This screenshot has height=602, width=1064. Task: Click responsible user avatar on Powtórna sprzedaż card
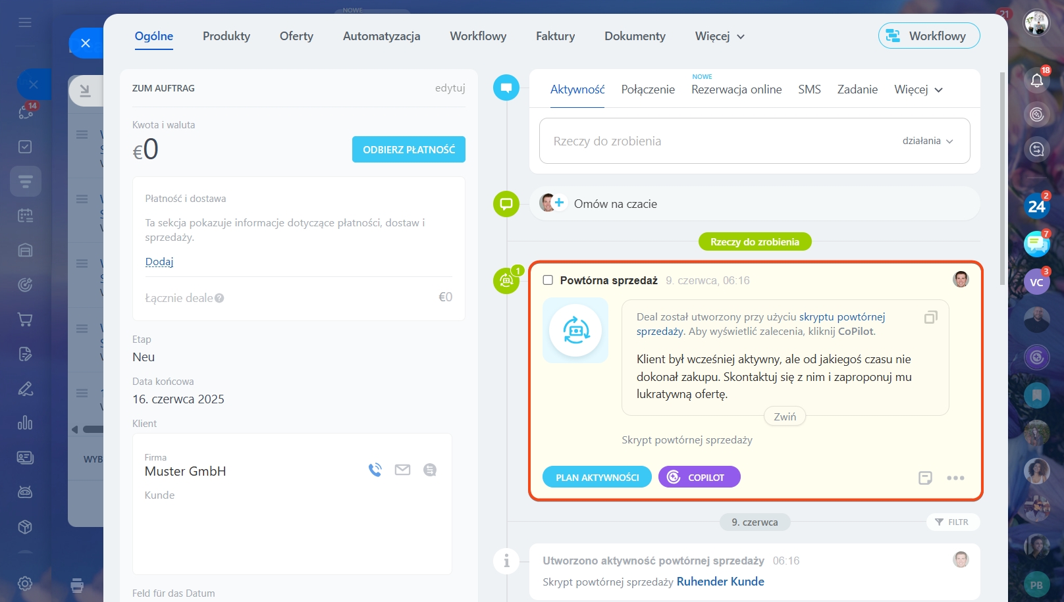coord(961,279)
